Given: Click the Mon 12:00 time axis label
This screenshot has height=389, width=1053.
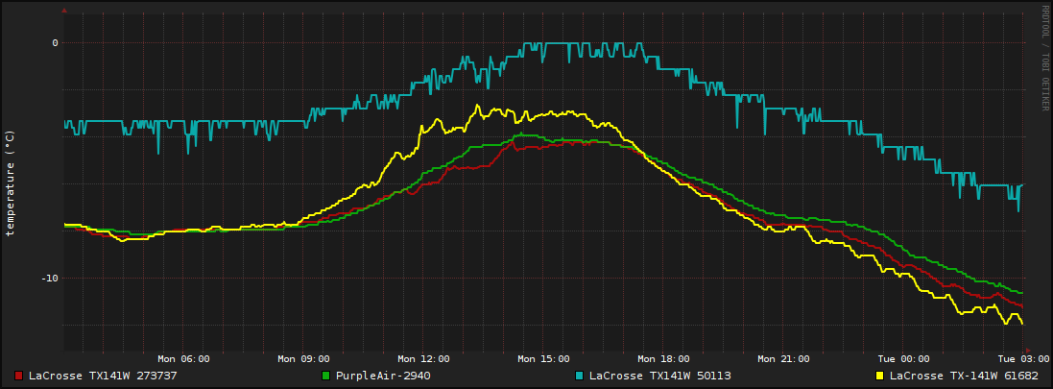Looking at the screenshot, I should tap(423, 359).
